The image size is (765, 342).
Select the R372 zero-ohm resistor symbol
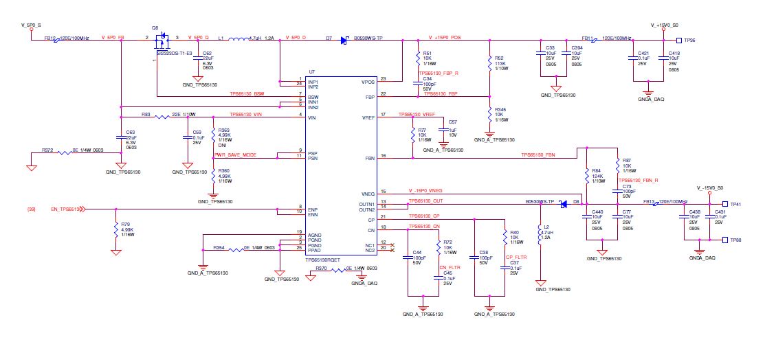(x=65, y=152)
